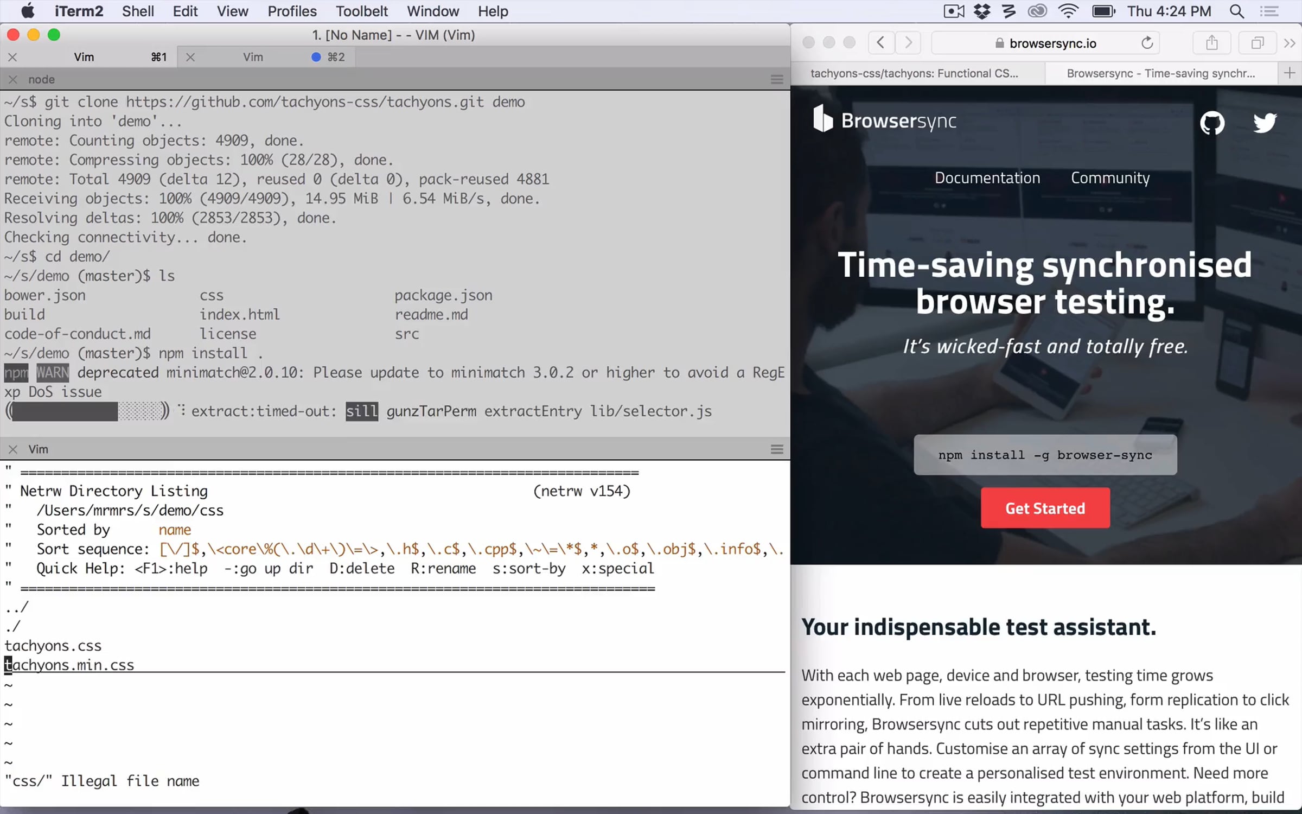Click the 'Time-saving synchronised browser testing.' headline
Screen dimensions: 1302x814
[1045, 283]
